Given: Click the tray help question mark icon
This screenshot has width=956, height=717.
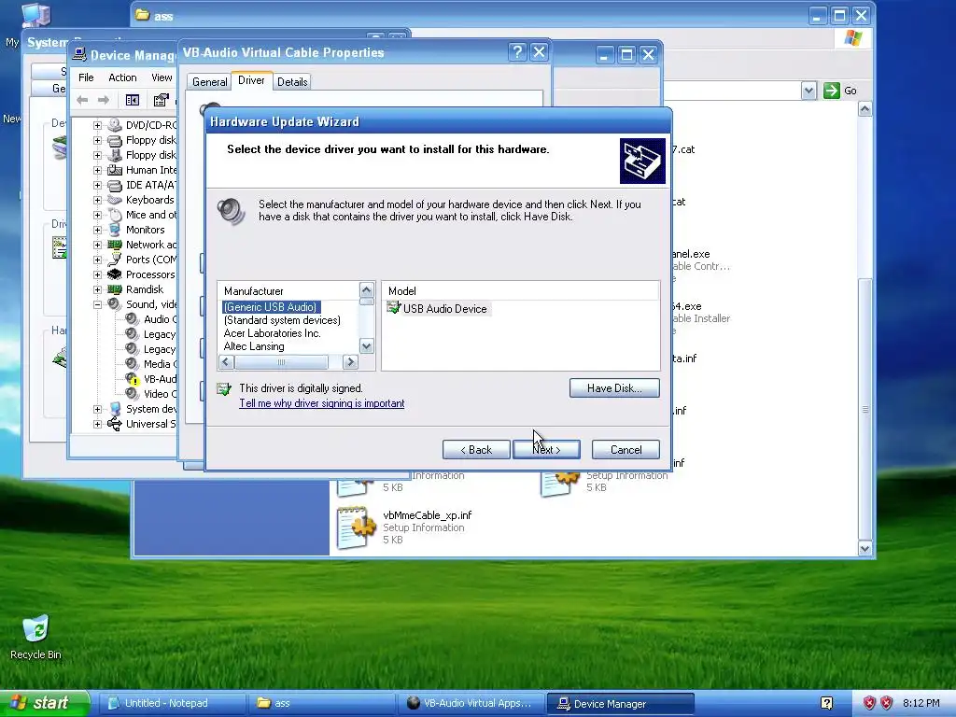Looking at the screenshot, I should pyautogui.click(x=827, y=703).
